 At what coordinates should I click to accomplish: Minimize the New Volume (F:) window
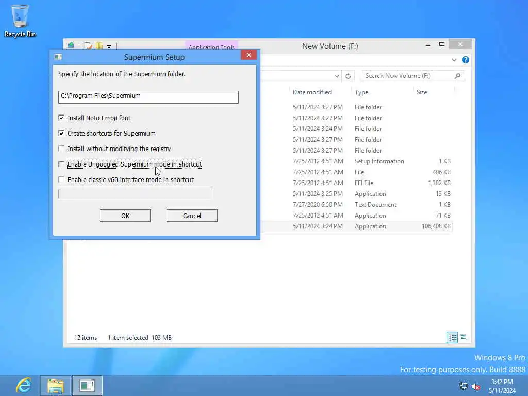click(427, 45)
